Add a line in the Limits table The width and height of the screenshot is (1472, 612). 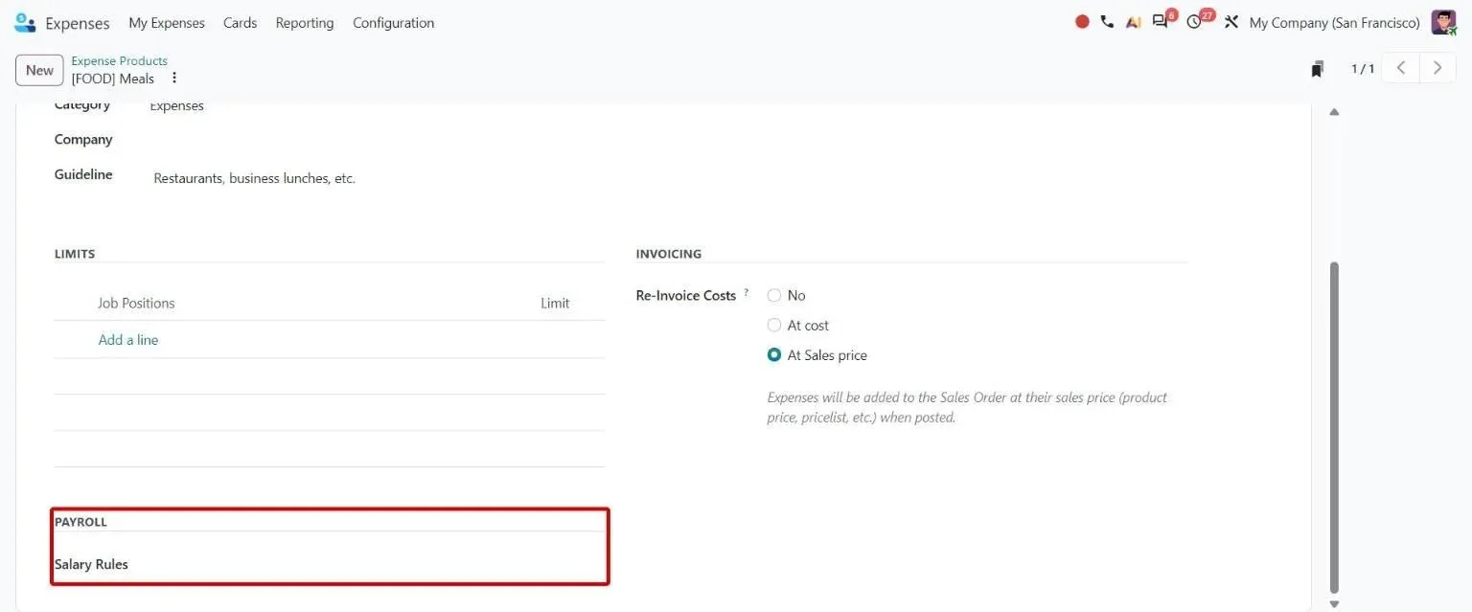coord(128,340)
